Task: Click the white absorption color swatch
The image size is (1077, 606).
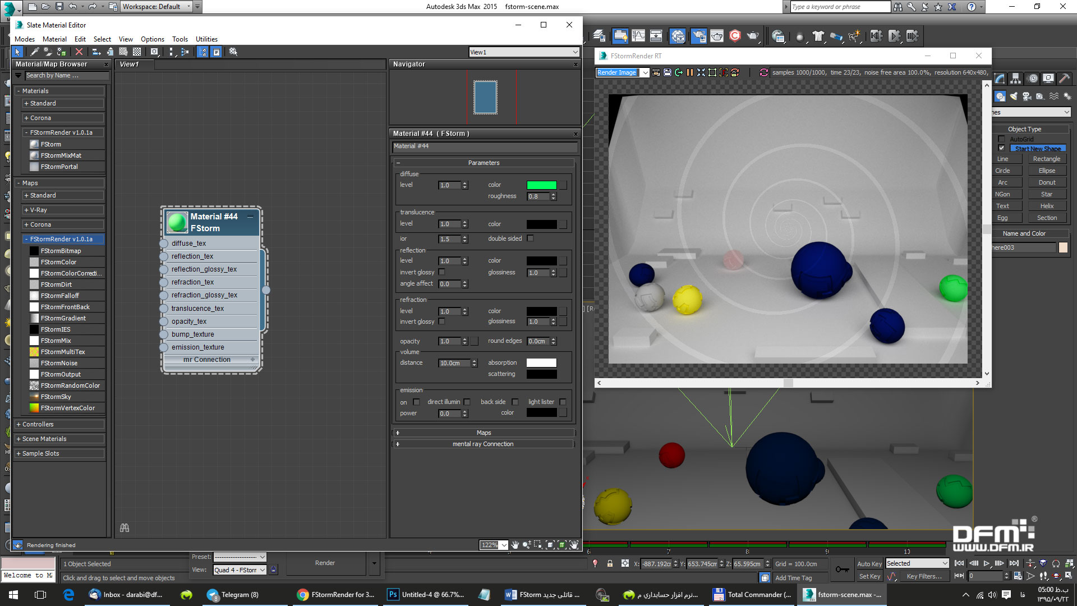Action: click(x=541, y=363)
